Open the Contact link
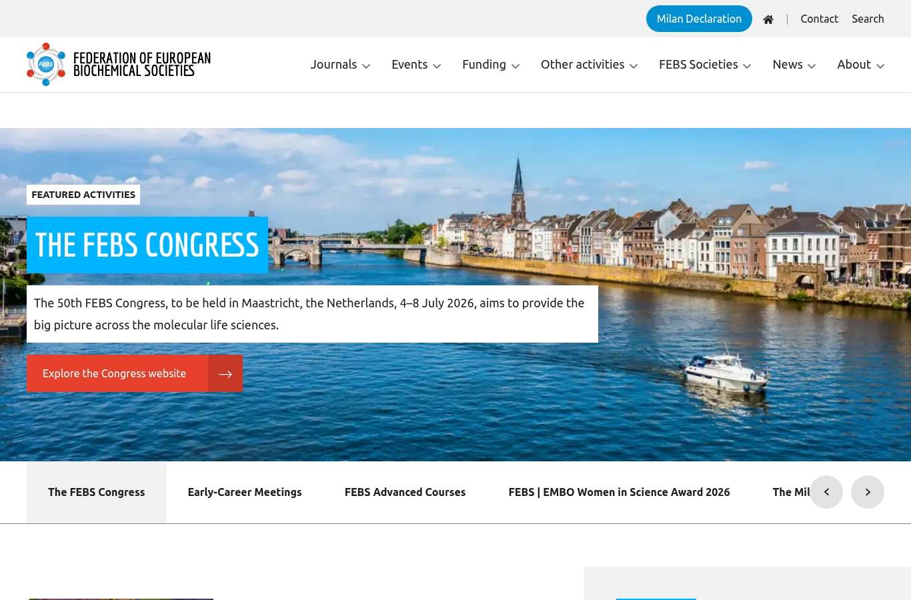 click(819, 19)
